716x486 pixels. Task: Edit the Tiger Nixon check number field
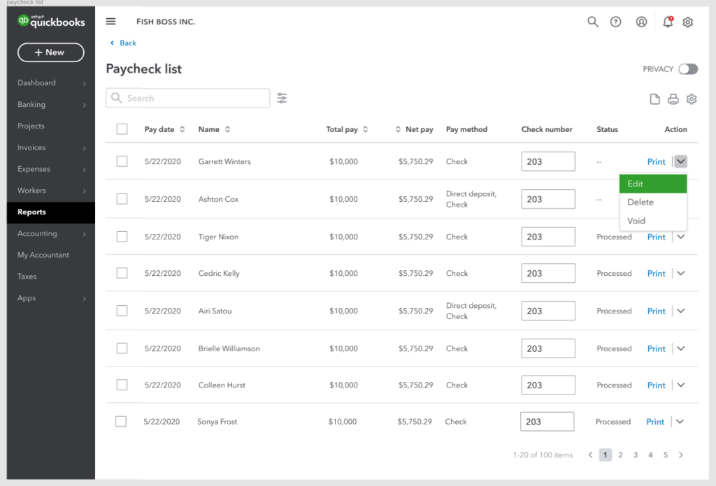548,237
